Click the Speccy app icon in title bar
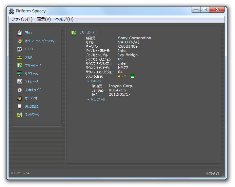 (x=11, y=11)
